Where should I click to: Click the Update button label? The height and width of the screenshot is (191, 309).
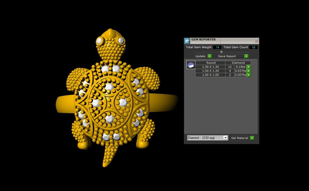200,56
